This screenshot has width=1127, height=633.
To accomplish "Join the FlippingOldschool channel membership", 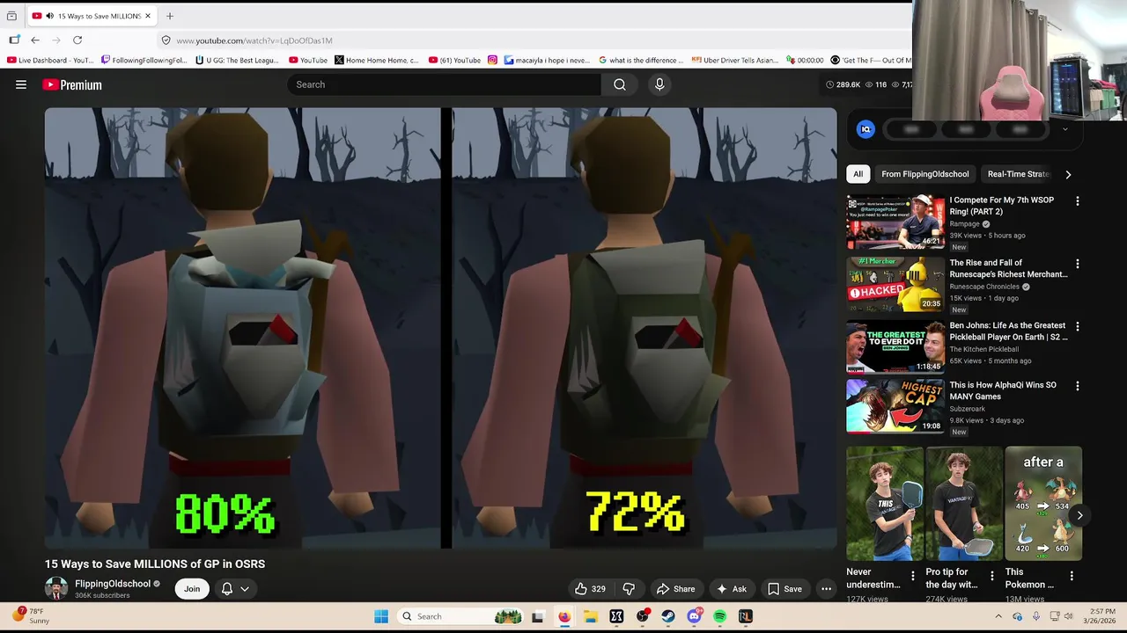I will pyautogui.click(x=192, y=589).
